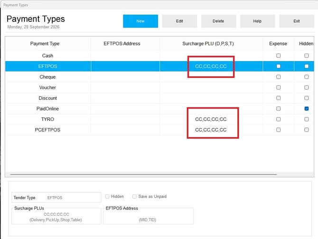
Task: Click the EFTPOS Address input field in details panel
Action: coord(148,216)
